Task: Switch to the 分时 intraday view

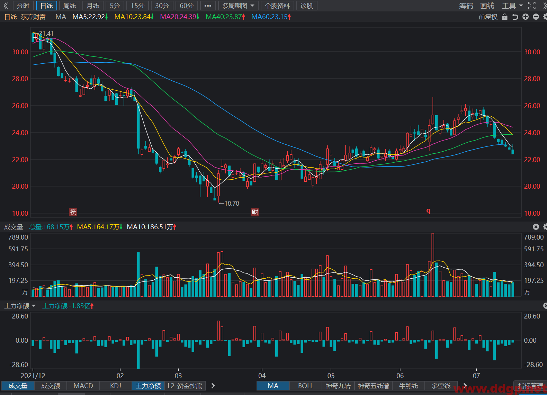Action: 23,6
